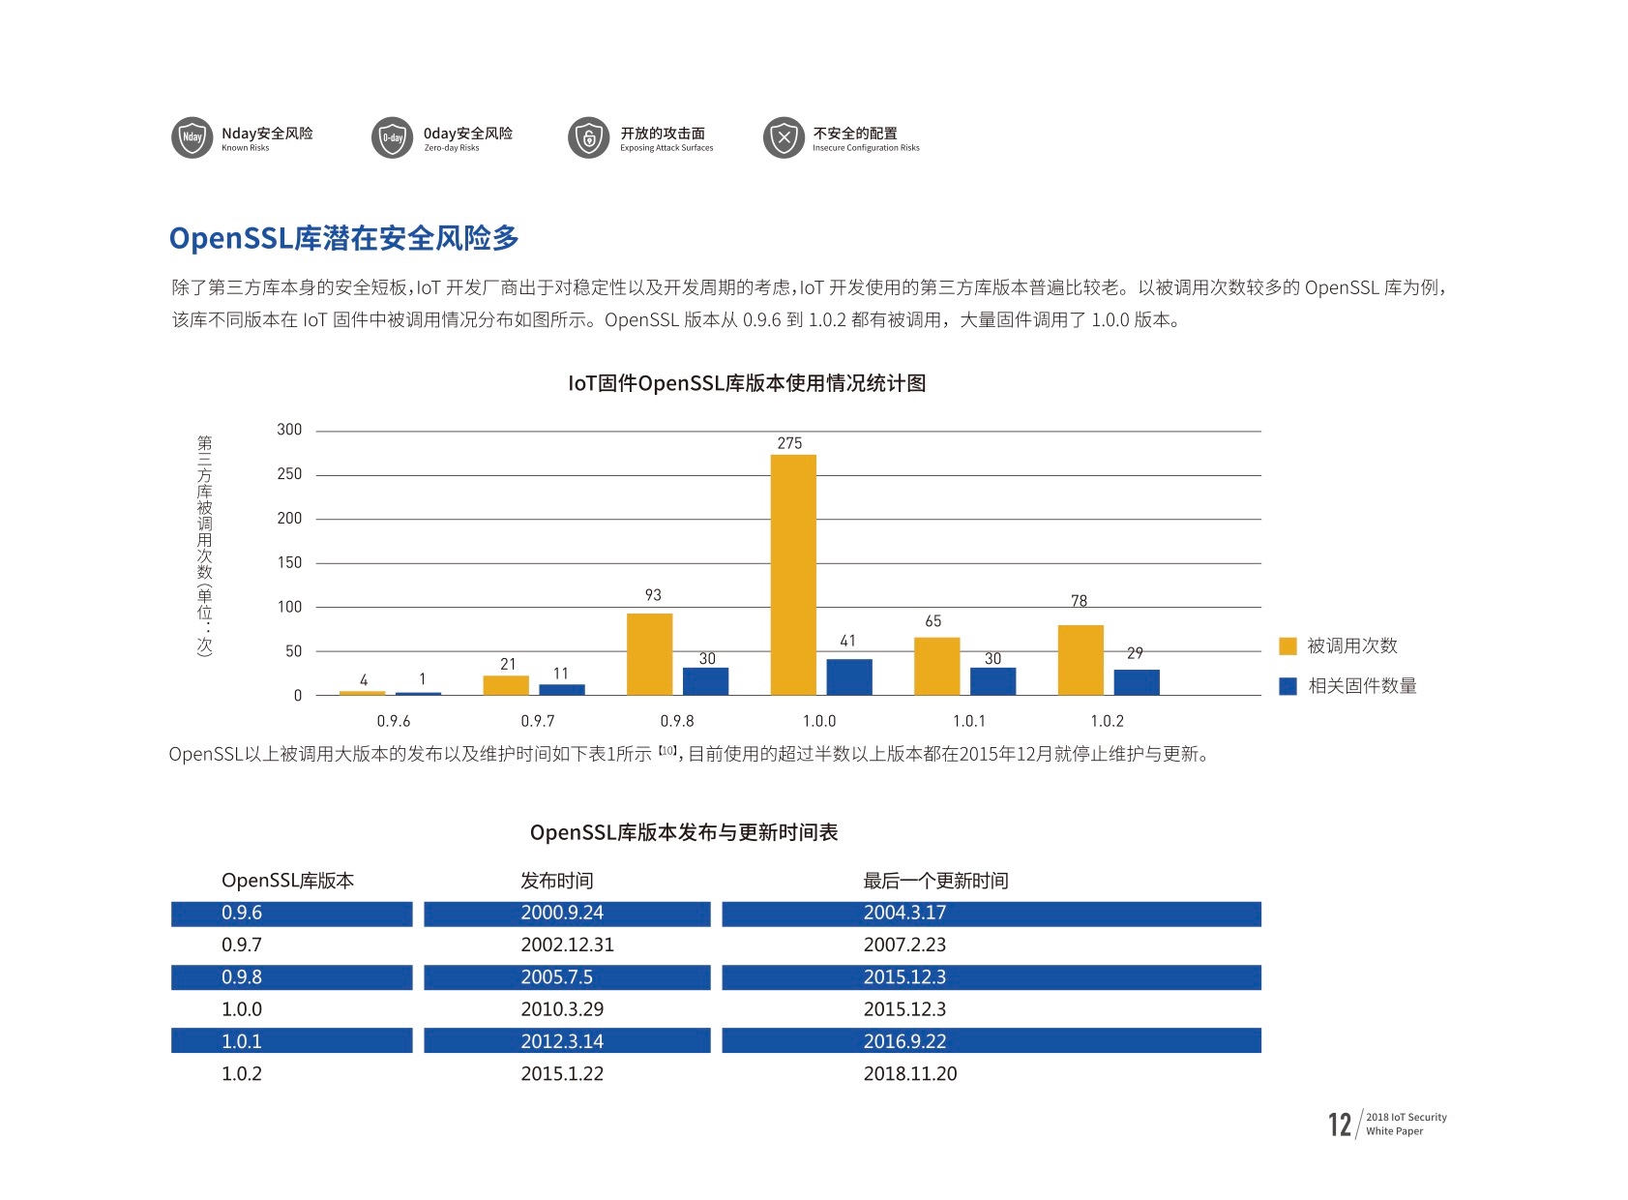Click the '不安全的配置' label
1628x1200 pixels.
tap(855, 134)
